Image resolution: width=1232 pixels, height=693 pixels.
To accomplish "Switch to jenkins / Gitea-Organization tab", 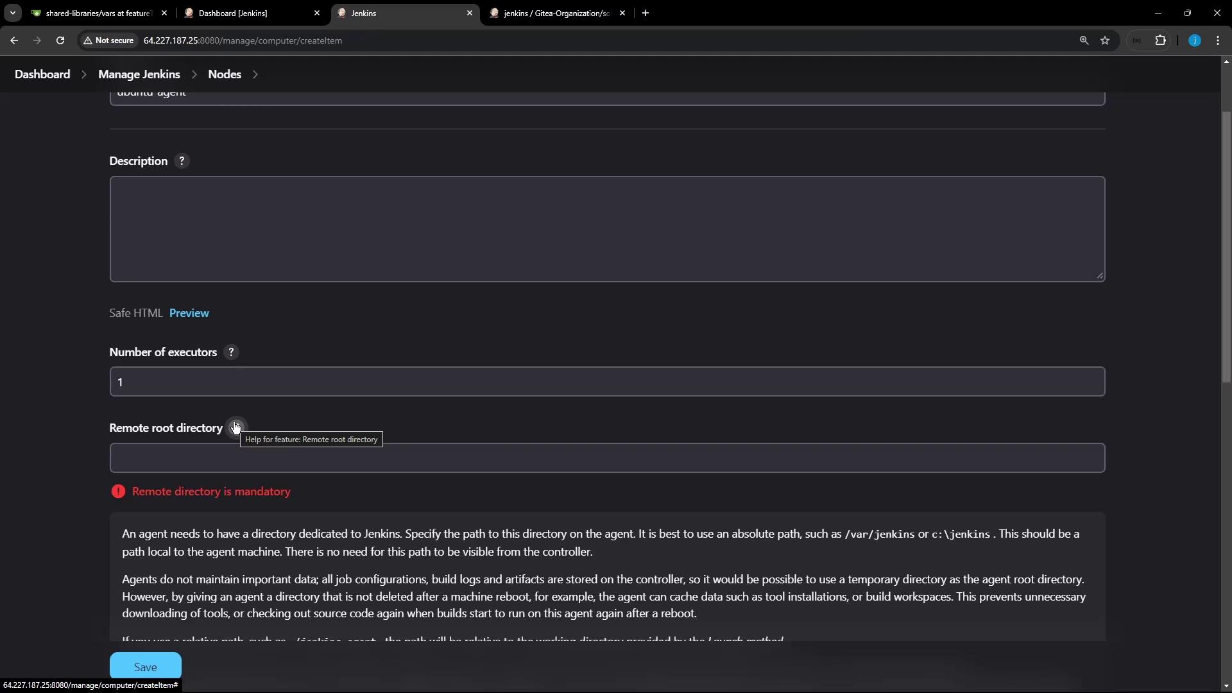I will [x=557, y=13].
